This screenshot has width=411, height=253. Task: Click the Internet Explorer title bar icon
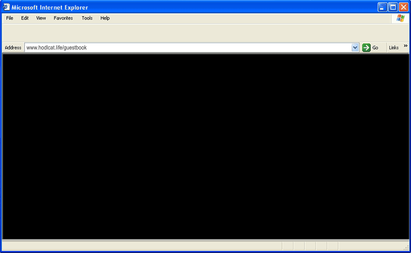(6, 7)
